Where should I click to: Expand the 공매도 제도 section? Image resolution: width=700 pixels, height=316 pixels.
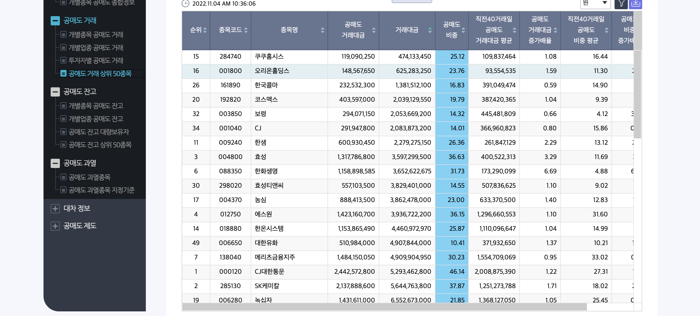pos(55,226)
